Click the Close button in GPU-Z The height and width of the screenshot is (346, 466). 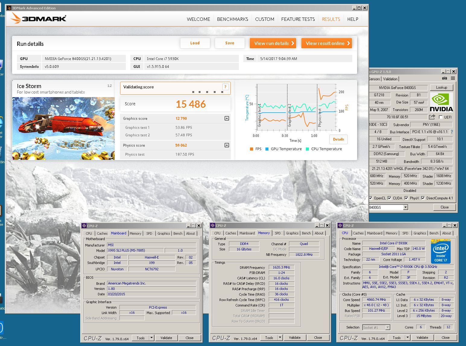tap(444, 207)
